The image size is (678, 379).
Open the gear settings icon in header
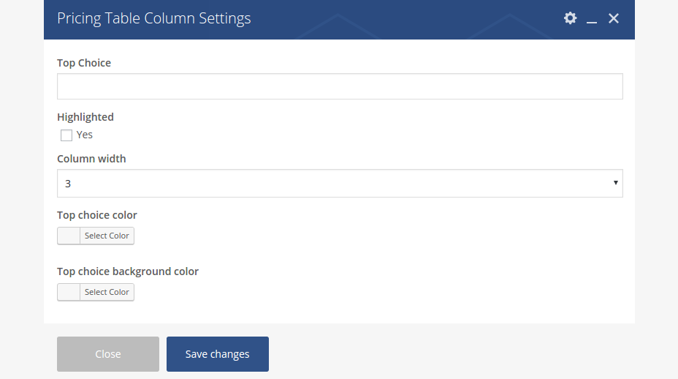(x=570, y=18)
